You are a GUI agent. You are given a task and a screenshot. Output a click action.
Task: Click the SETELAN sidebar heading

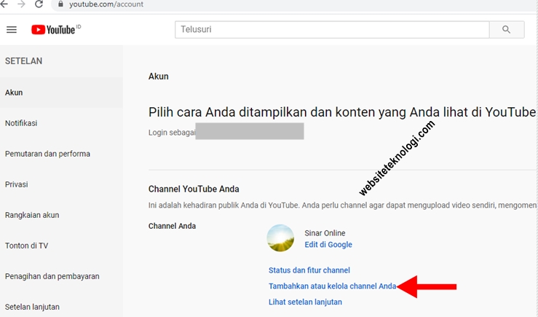click(x=24, y=60)
